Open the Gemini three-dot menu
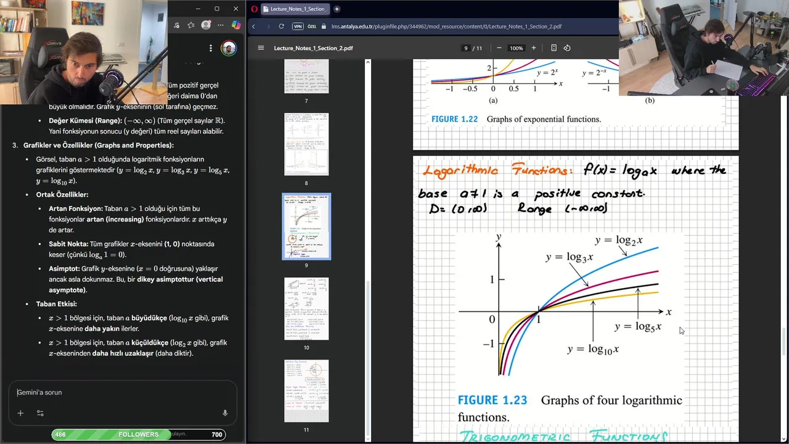The height and width of the screenshot is (444, 789). coord(211,48)
